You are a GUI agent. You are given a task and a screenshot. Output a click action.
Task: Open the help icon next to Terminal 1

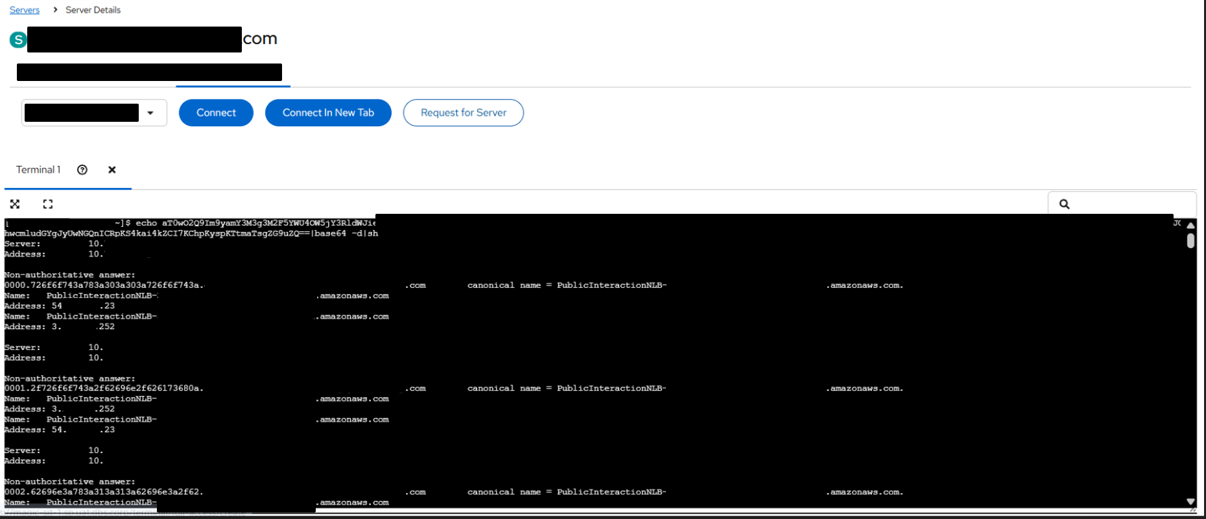pyautogui.click(x=82, y=170)
